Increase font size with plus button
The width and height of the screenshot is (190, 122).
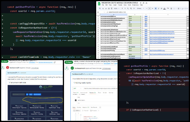[x=152, y=8]
